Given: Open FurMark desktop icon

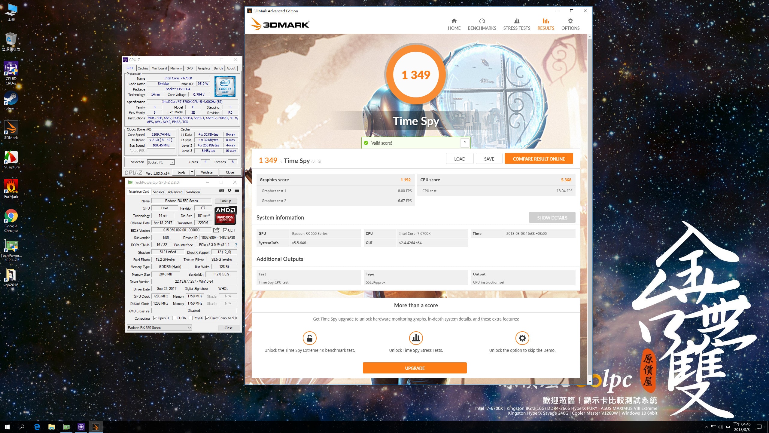Looking at the screenshot, I should 11,189.
